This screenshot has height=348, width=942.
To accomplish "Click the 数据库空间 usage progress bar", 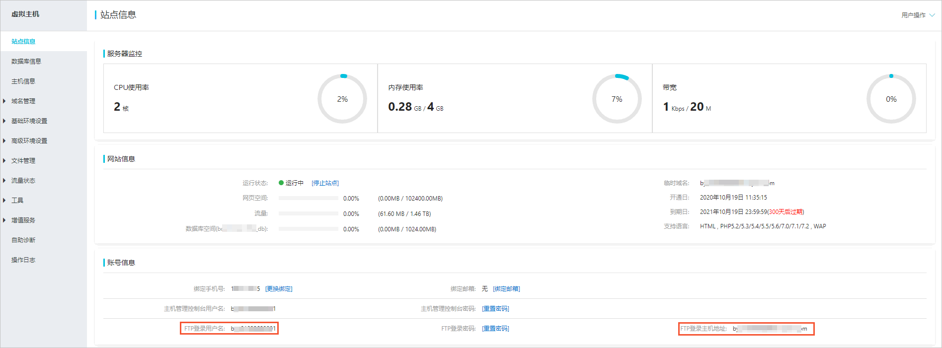I will click(x=309, y=229).
